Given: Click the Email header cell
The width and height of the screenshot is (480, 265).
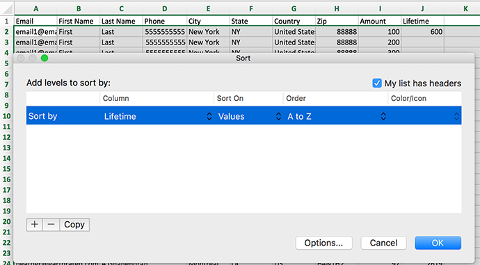Looking at the screenshot, I should 35,21.
